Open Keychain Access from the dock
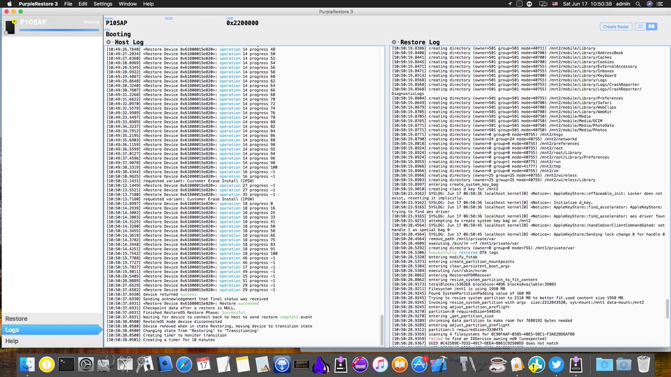This screenshot has width=671, height=377. (x=145, y=364)
